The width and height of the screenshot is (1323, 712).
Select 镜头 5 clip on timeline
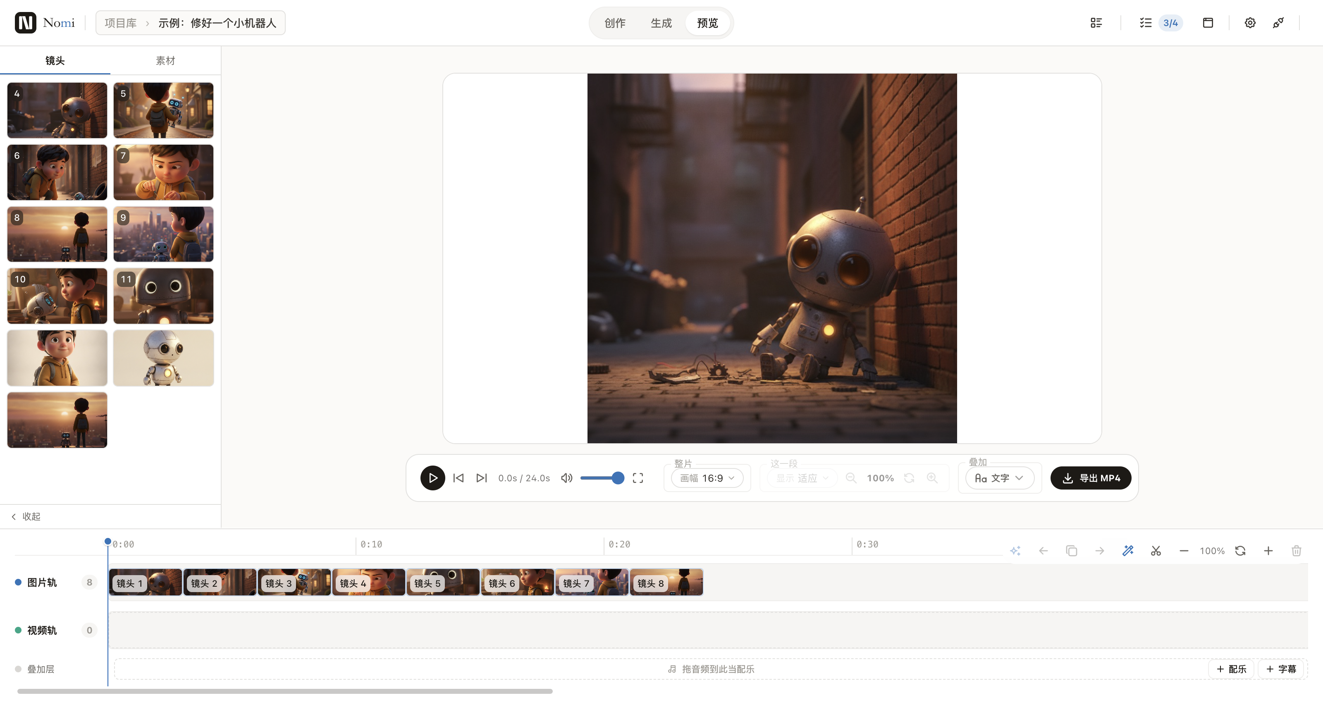pyautogui.click(x=443, y=582)
